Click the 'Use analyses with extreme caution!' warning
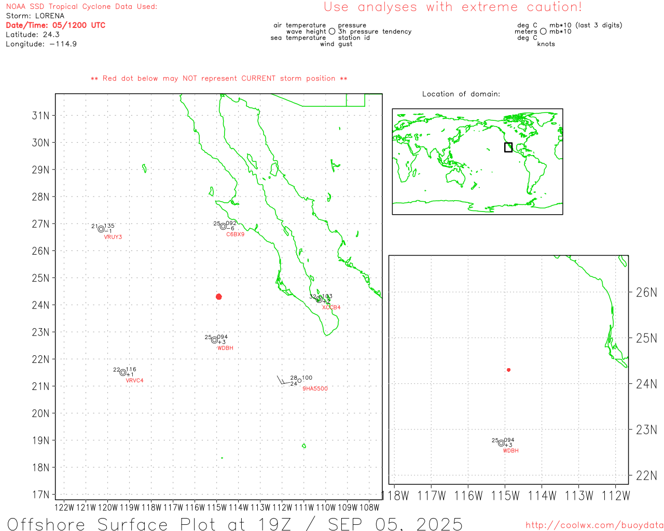664x531 pixels. [453, 7]
